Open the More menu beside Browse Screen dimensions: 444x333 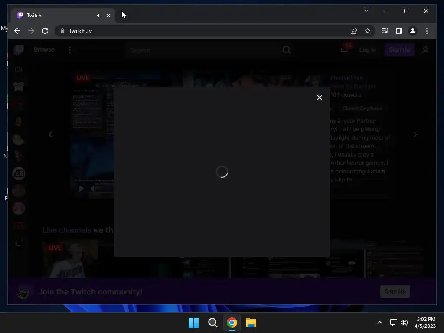tap(70, 50)
